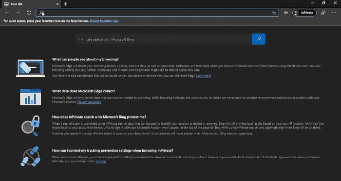The image size is (341, 181).
Task: Go back using the back arrow
Action: (x=7, y=13)
